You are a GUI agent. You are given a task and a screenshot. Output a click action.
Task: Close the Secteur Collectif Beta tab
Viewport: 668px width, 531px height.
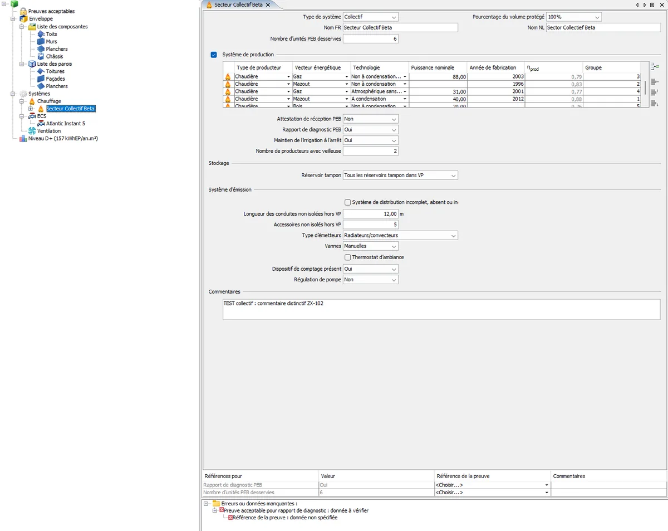(x=268, y=4)
